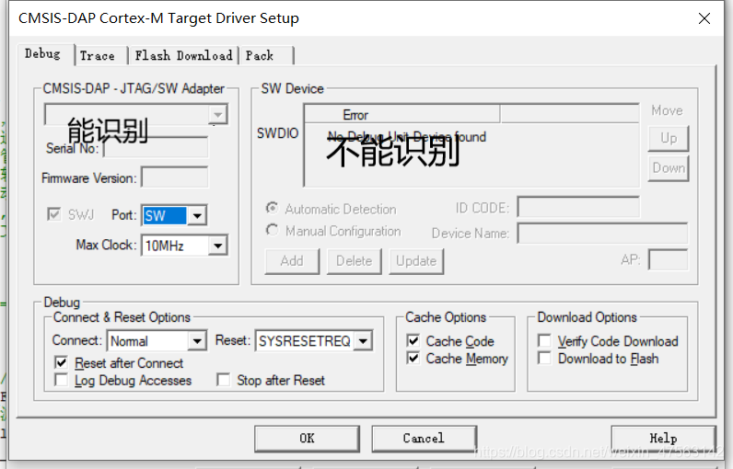Screen dimensions: 733x469
Task: Click the Delete device button
Action: 354,261
